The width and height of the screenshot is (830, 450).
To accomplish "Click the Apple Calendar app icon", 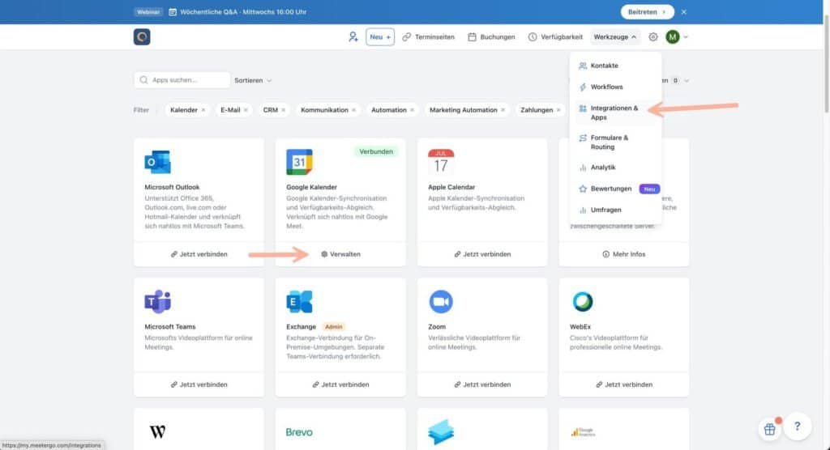I will [x=441, y=162].
